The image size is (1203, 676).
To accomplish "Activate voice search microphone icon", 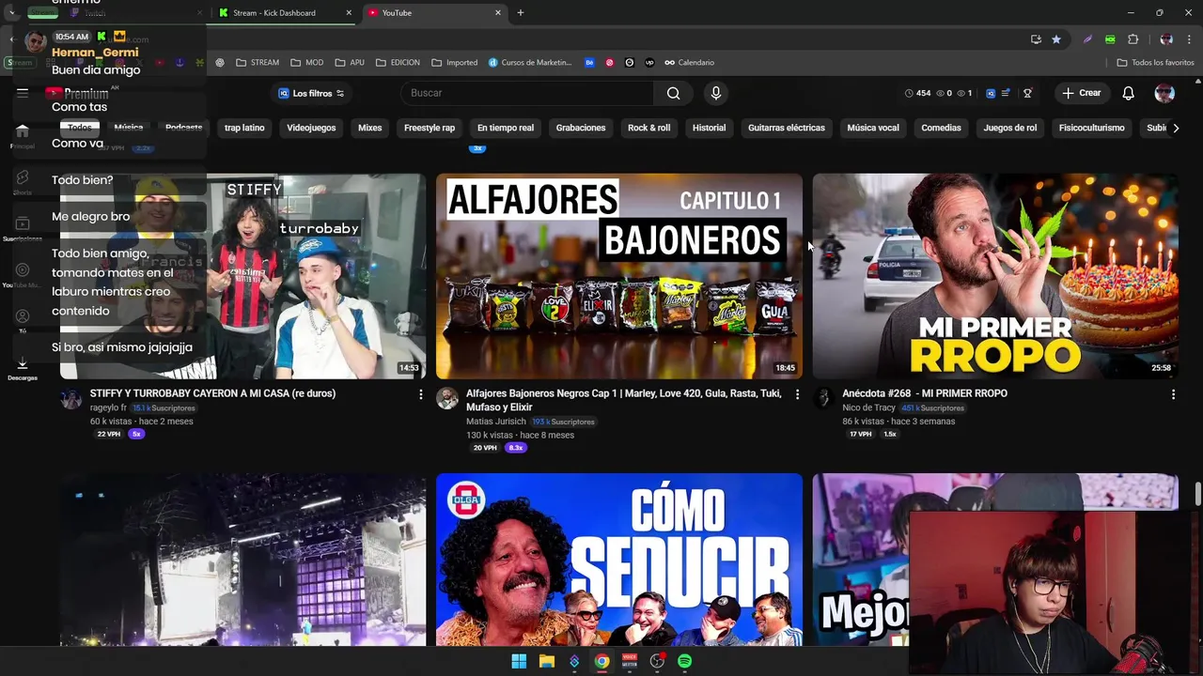I will [716, 93].
